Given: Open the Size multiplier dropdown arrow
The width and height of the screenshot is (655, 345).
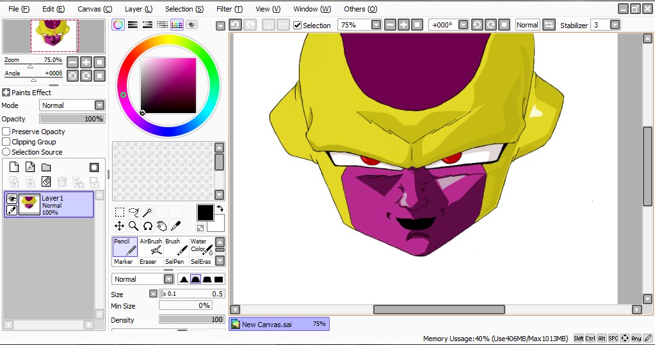Looking at the screenshot, I should [153, 294].
